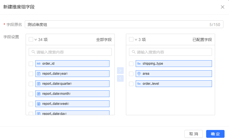Focus the 字段原名 text input
Image resolution: width=229 pixels, height=140 pixels.
tap(117, 25)
